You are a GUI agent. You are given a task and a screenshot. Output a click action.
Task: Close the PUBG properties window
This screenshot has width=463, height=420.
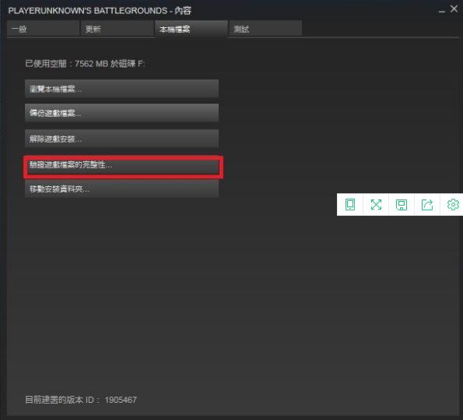[454, 9]
